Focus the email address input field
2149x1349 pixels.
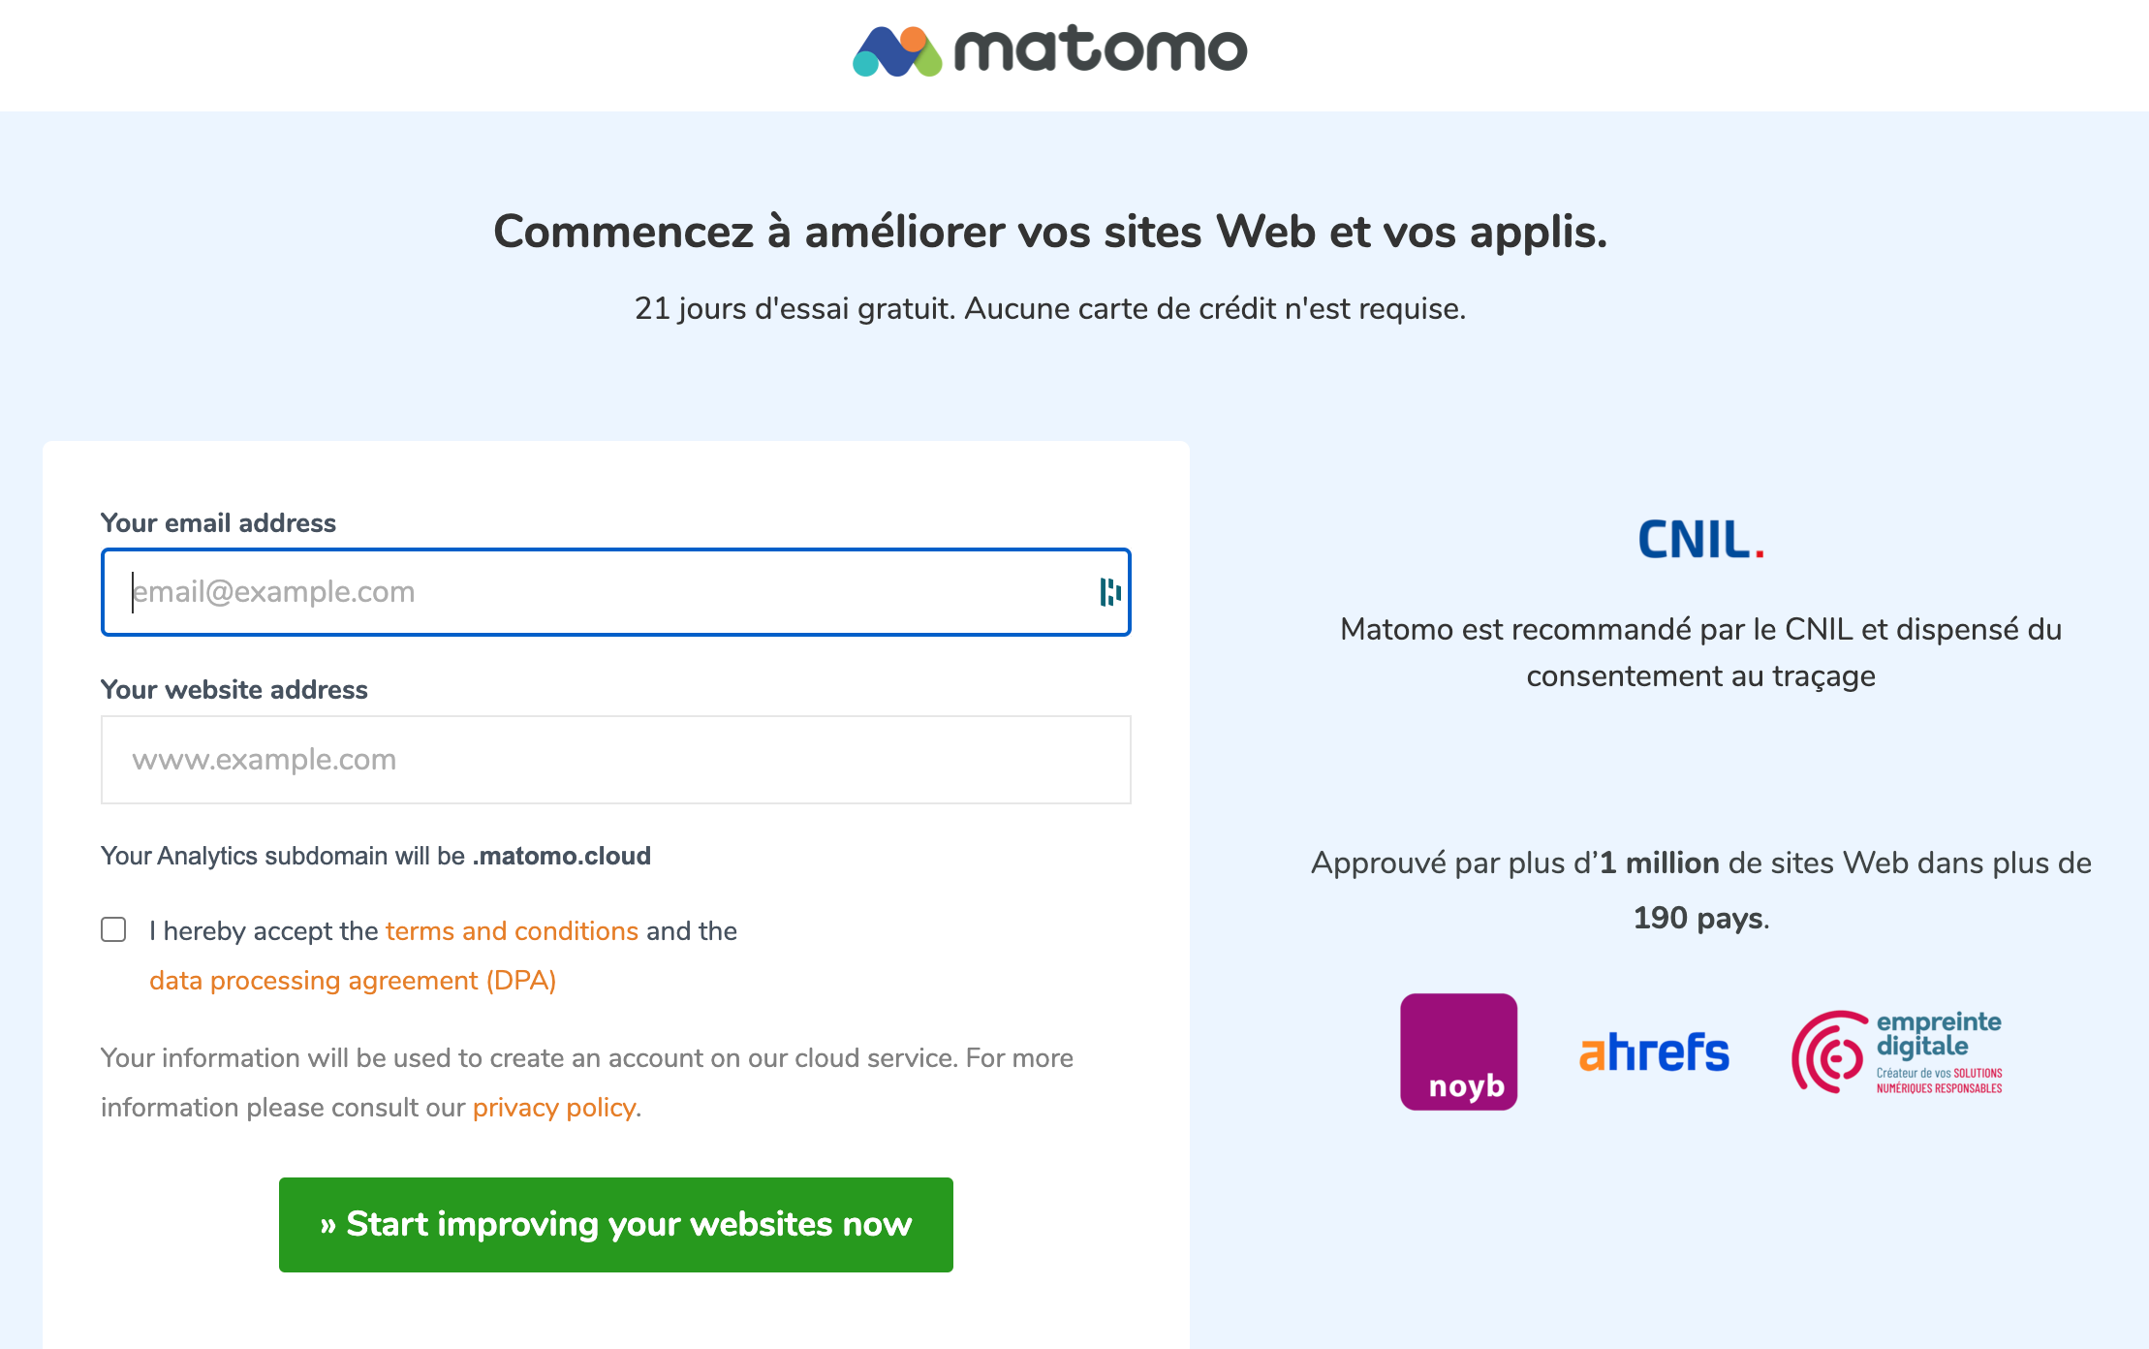(601, 592)
